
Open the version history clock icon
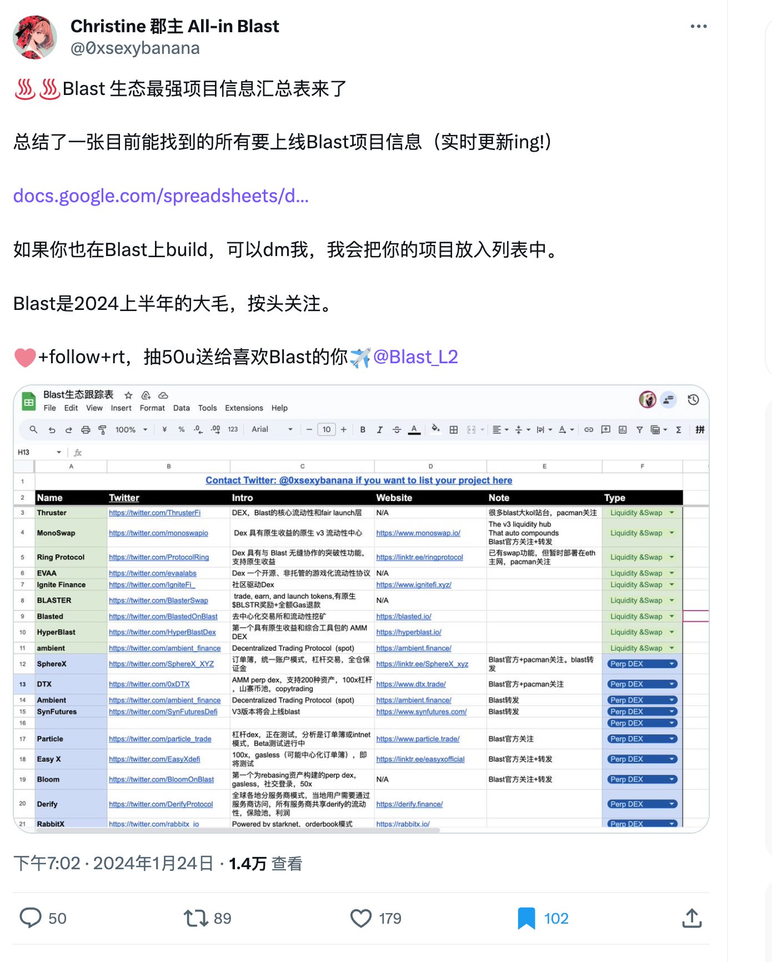tap(693, 399)
